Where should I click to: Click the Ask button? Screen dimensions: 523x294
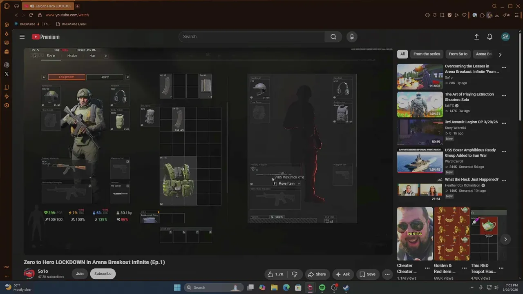342,274
